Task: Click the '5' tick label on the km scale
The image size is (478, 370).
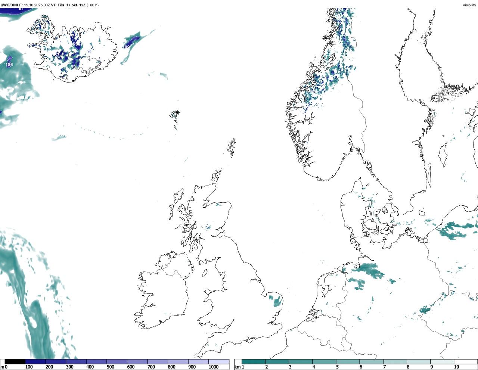Action: [337, 367]
